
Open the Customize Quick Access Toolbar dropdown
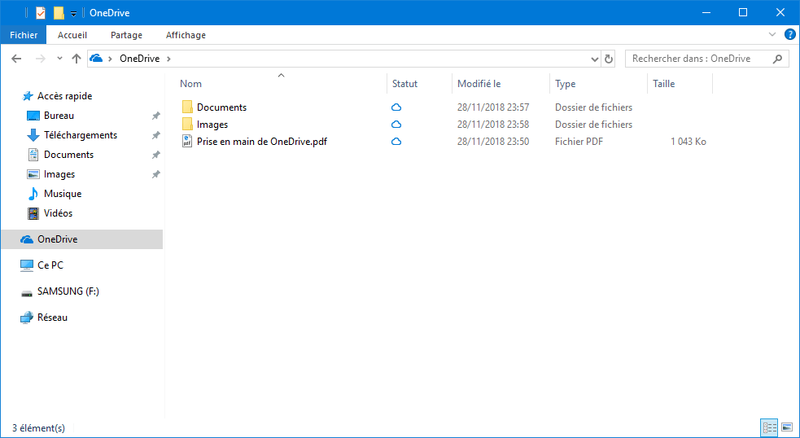(73, 14)
